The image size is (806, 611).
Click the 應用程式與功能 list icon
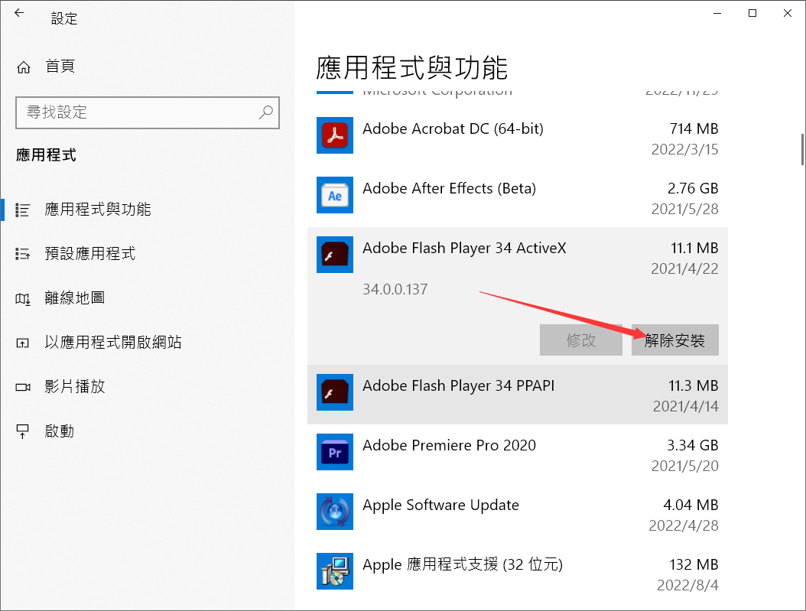(x=23, y=210)
